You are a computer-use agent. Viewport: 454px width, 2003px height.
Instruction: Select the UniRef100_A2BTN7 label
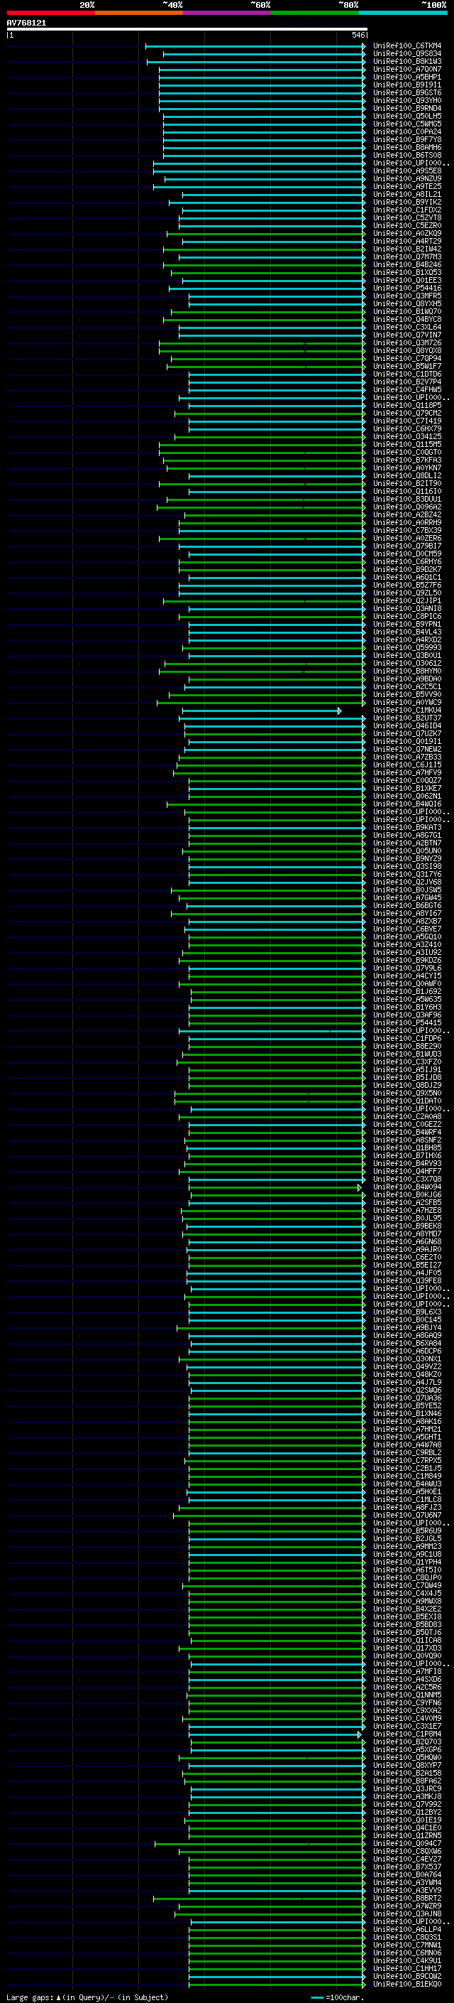click(x=407, y=843)
